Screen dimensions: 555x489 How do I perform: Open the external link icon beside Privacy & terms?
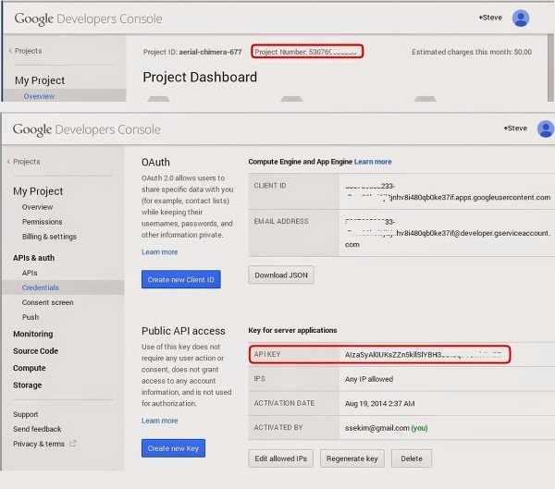[x=72, y=444]
